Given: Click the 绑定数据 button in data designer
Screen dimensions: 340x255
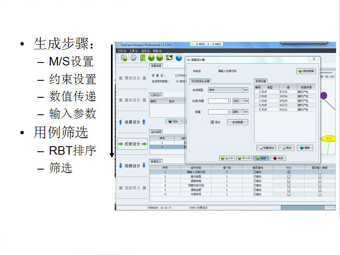Looking at the screenshot, I should tap(306, 71).
